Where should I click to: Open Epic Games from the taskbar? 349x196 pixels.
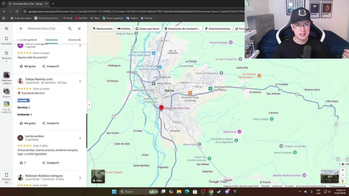235,192
